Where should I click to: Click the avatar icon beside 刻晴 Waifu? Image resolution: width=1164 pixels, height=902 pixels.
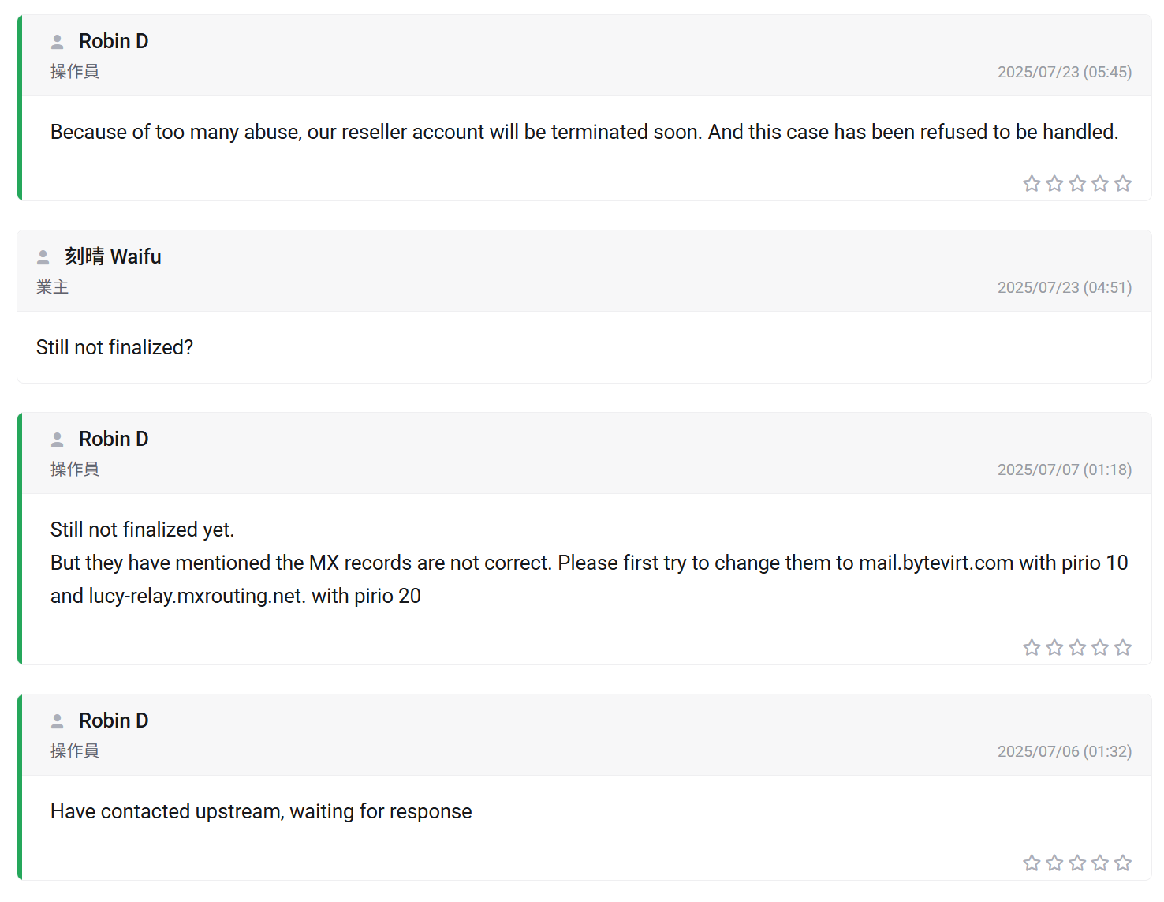[43, 257]
